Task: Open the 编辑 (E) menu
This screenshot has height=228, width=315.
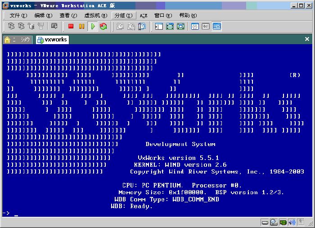Action: (x=43, y=15)
